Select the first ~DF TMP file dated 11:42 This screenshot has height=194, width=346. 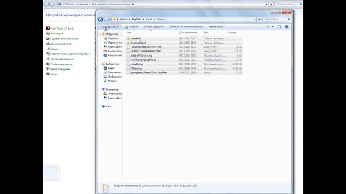point(184,47)
